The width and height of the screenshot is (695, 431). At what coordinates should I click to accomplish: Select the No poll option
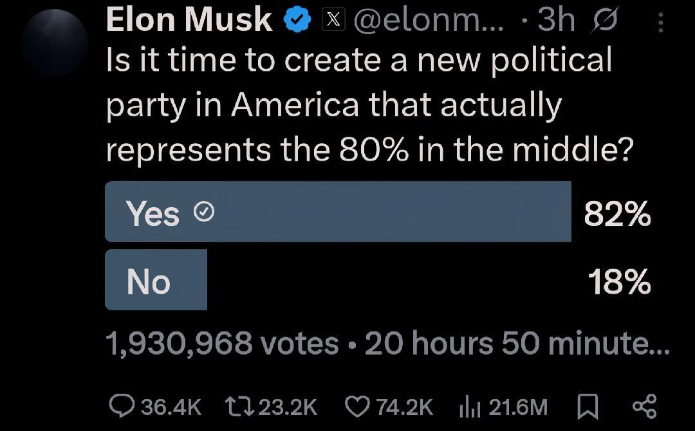(156, 281)
